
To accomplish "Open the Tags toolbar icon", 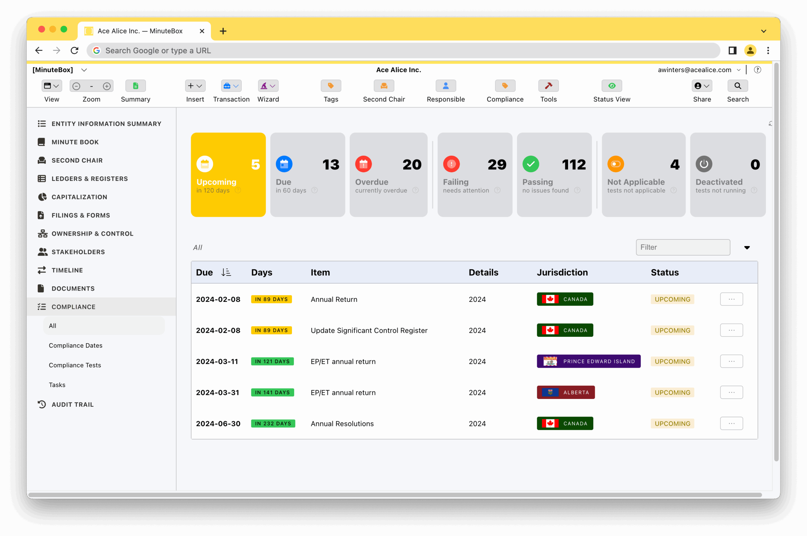I will click(331, 86).
